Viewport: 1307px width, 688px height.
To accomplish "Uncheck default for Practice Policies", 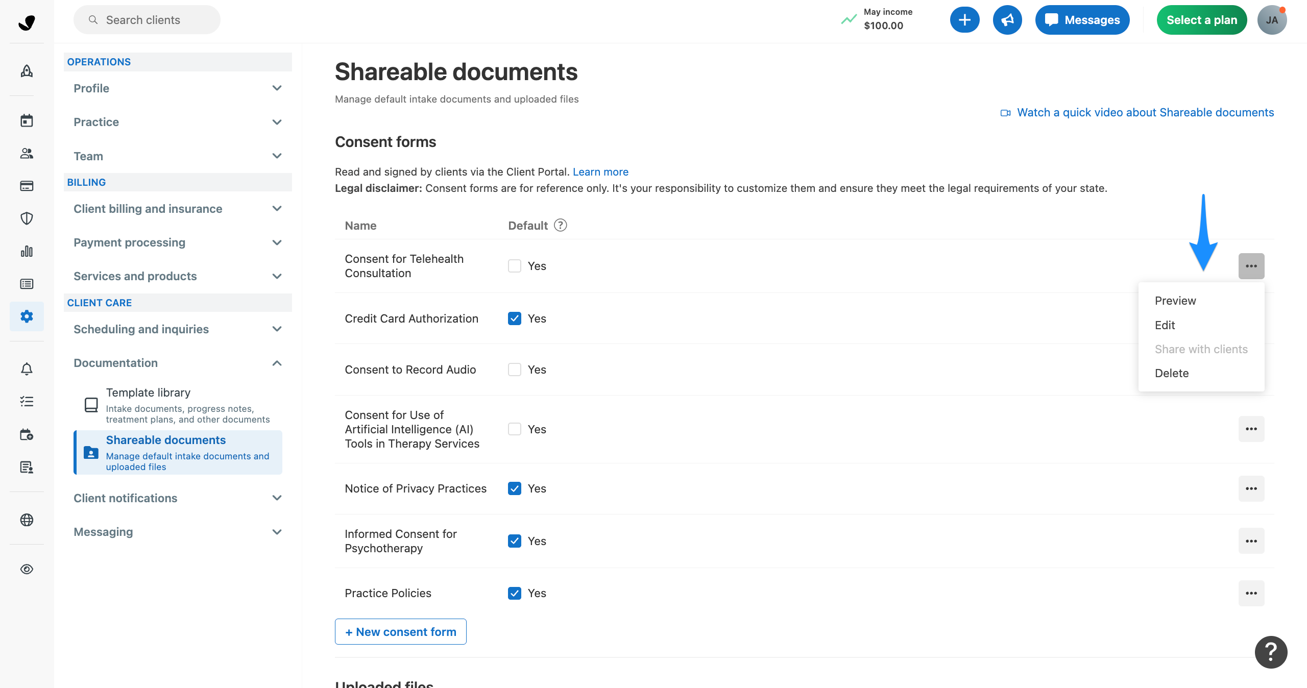I will tap(515, 593).
